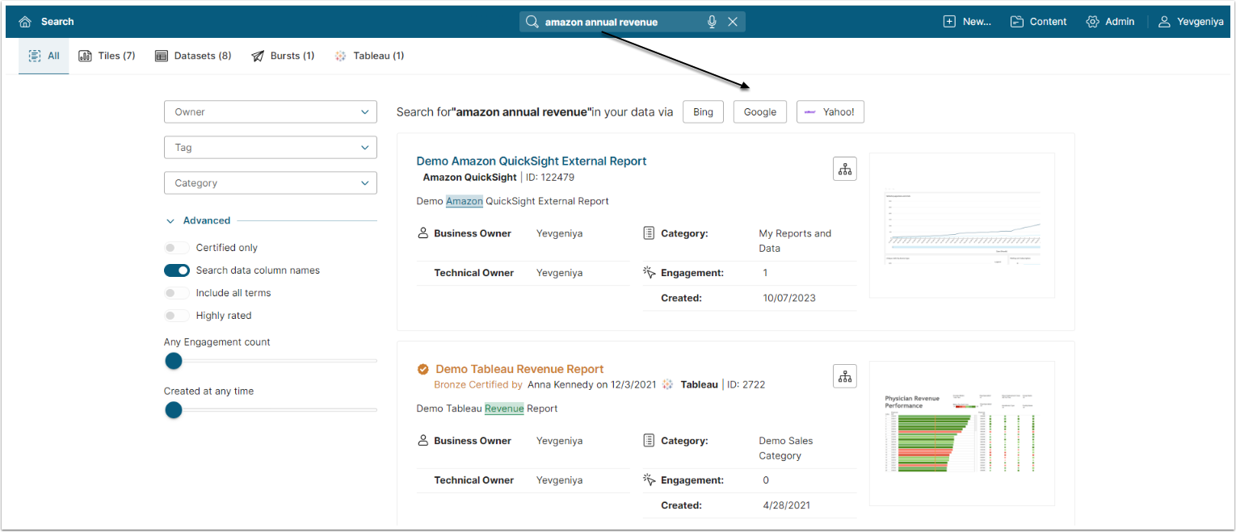Open lineage diagram for Amazon QuickSight report
The height and width of the screenshot is (532, 1236).
pos(844,169)
